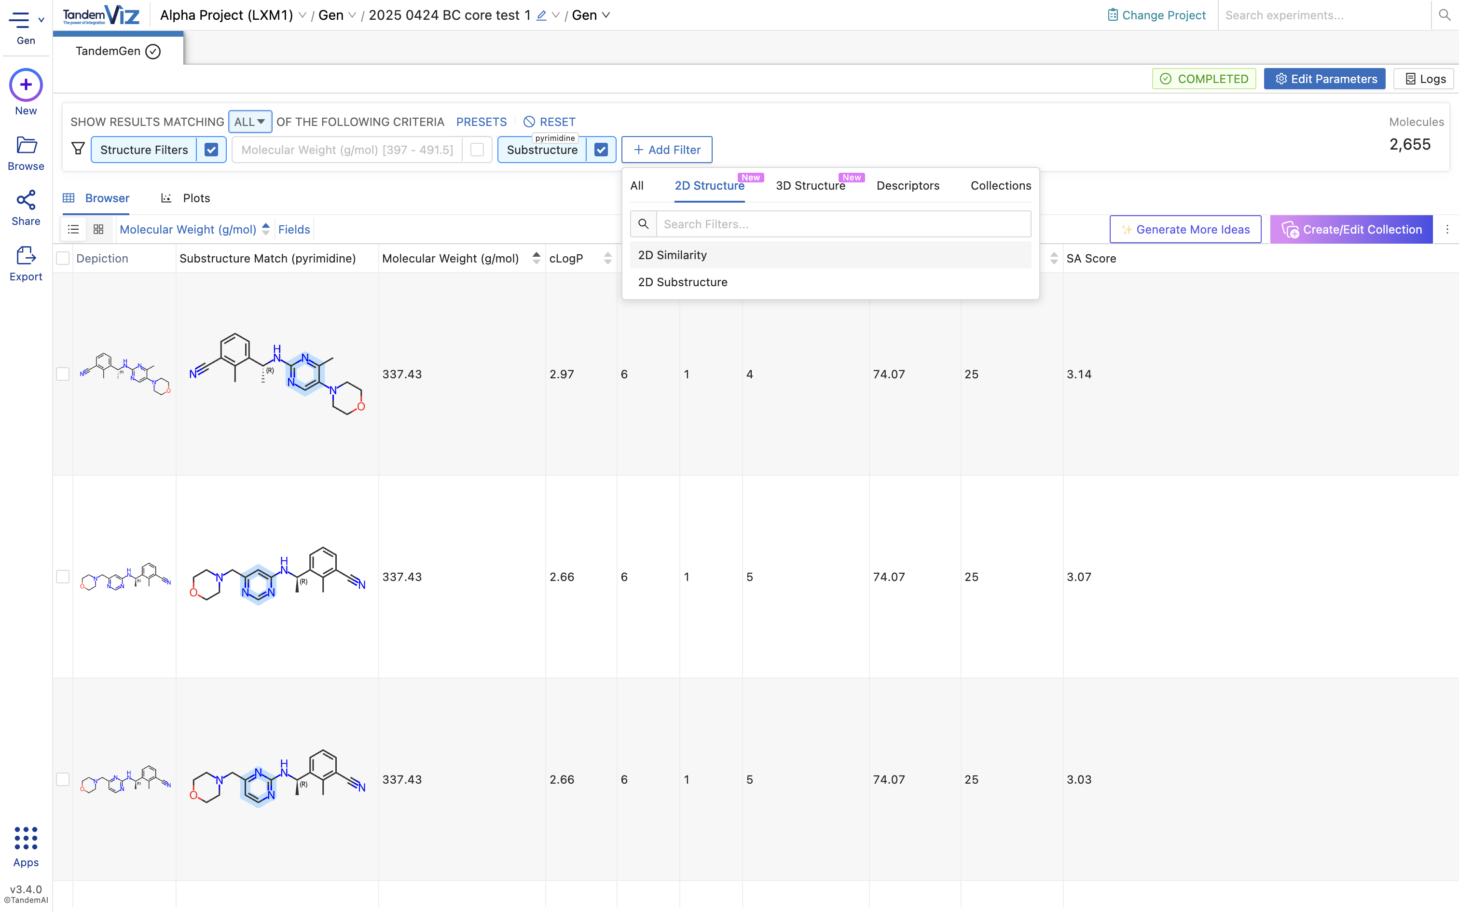Enable Molecular Weight filter checkbox

[x=477, y=150]
